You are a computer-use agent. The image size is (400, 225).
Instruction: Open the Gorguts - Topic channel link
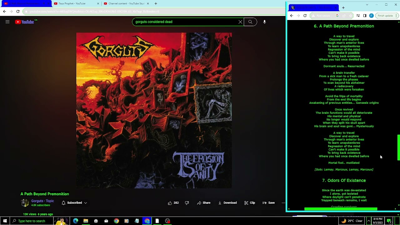(x=42, y=201)
